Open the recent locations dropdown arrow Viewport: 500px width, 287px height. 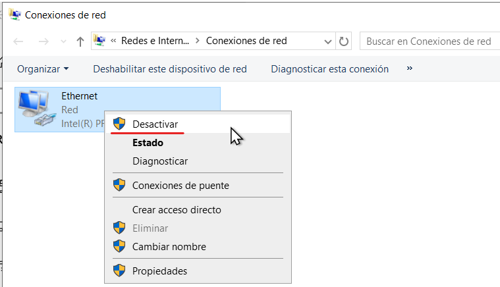[x=63, y=41]
